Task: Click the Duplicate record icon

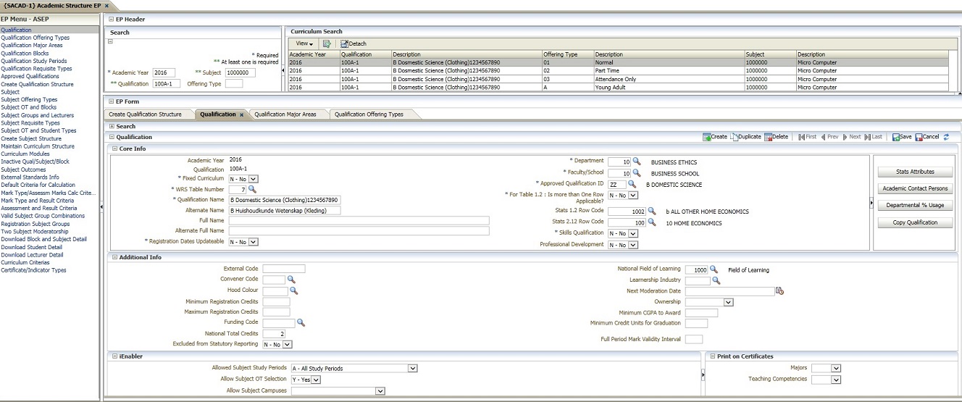Action: [734, 137]
